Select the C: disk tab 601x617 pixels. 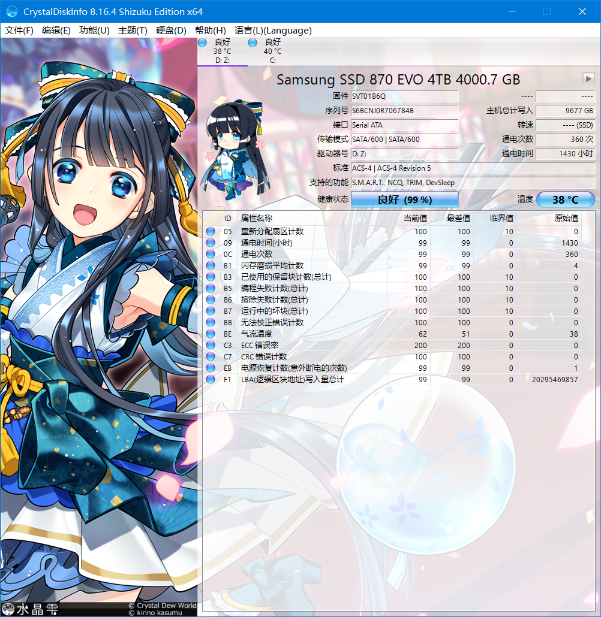tap(273, 52)
